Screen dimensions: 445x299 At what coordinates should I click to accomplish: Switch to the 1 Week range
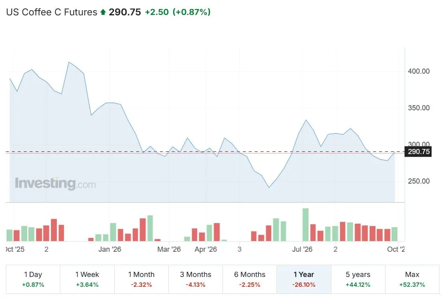88,279
